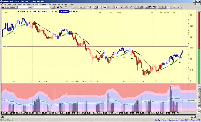Click the VSL toolbar button

click(5, 7)
